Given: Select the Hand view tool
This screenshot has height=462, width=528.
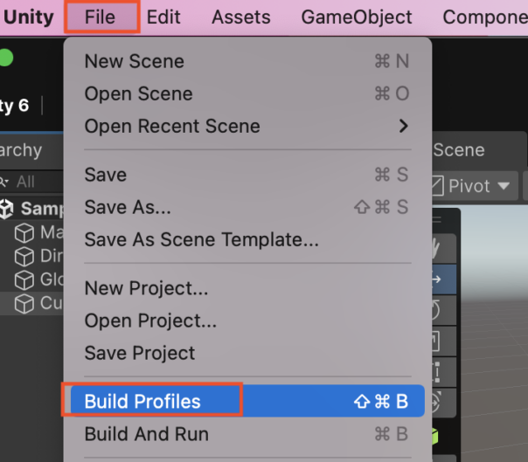Looking at the screenshot, I should [x=444, y=248].
